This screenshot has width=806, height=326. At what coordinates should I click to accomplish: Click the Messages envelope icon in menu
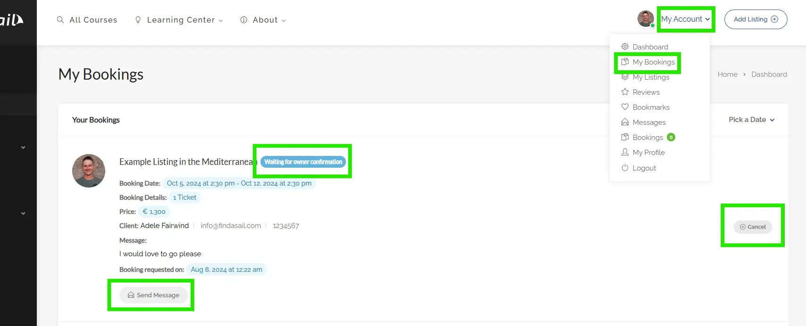click(x=625, y=122)
